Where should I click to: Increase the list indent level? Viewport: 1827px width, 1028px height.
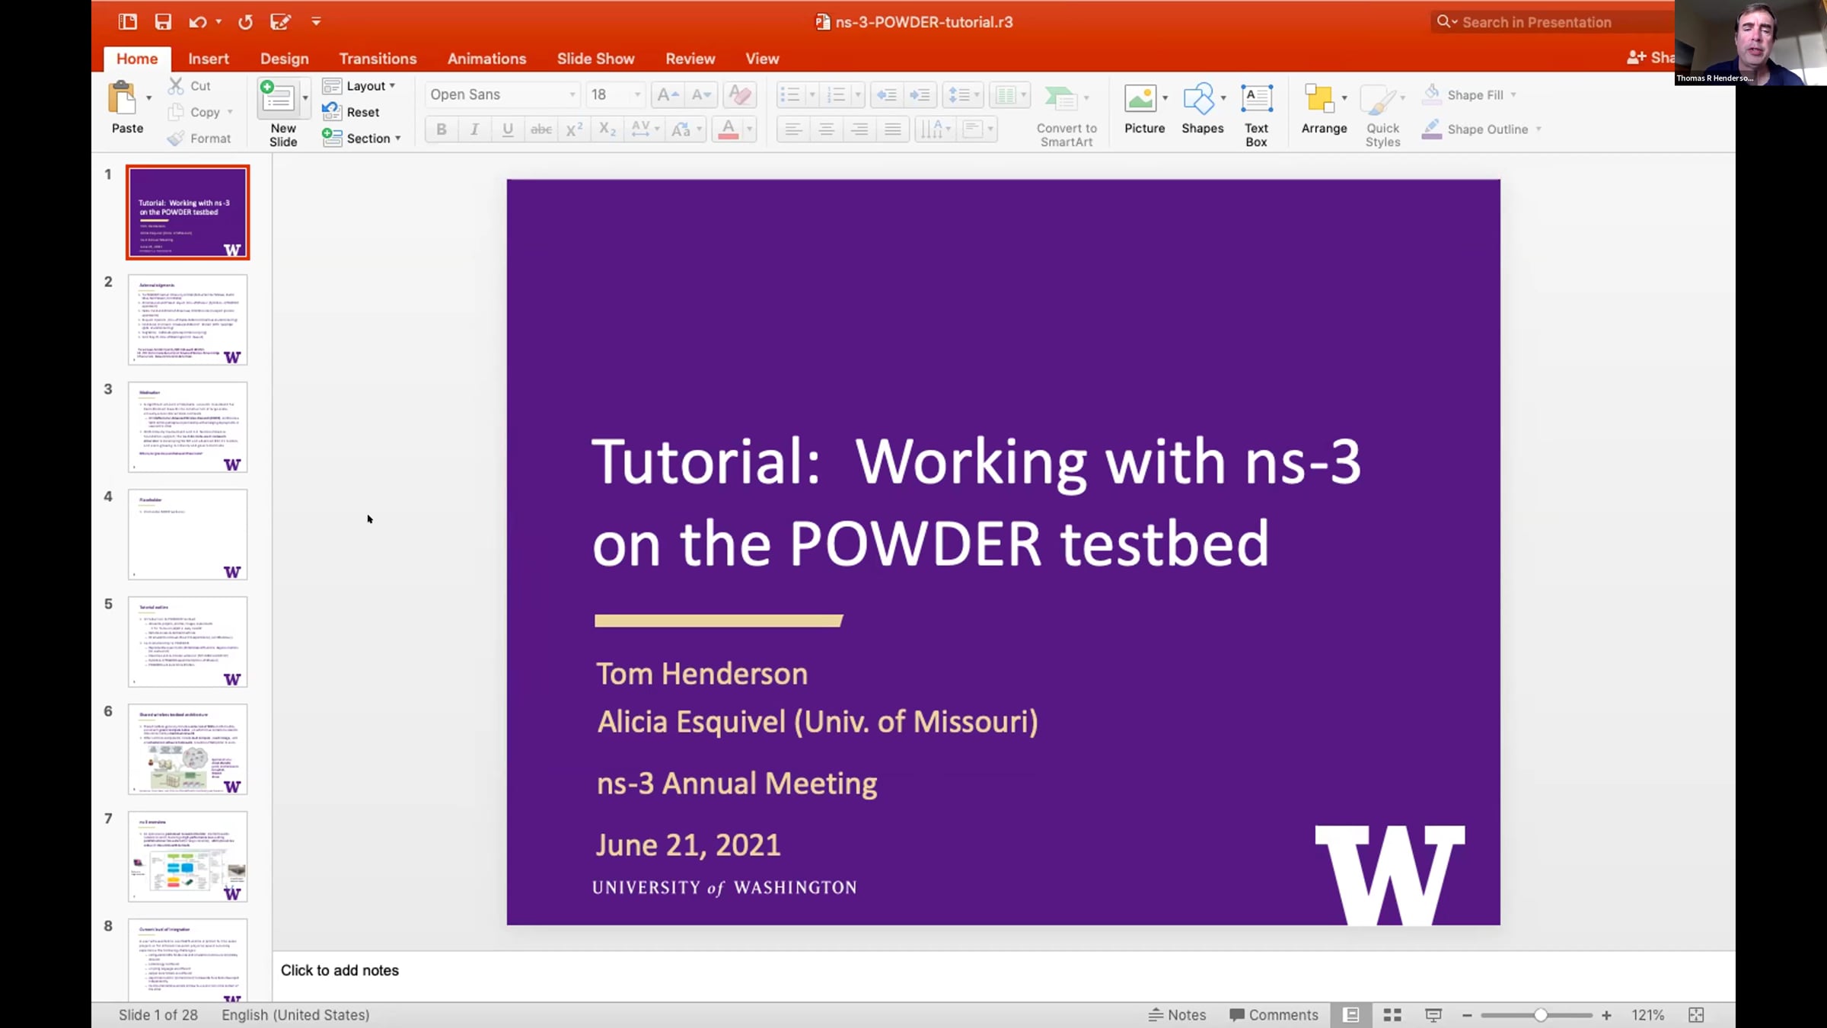click(x=920, y=95)
